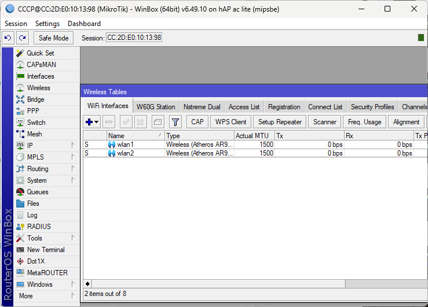Click the green connection status indicator
The width and height of the screenshot is (428, 307).
(x=421, y=38)
